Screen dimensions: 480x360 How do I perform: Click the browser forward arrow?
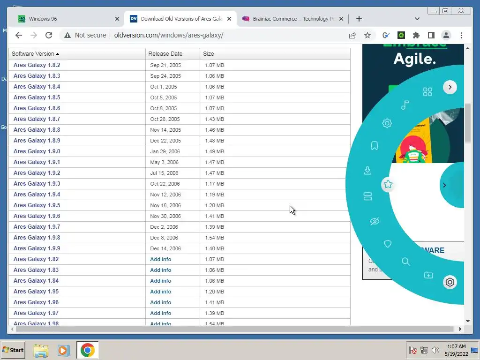click(34, 35)
